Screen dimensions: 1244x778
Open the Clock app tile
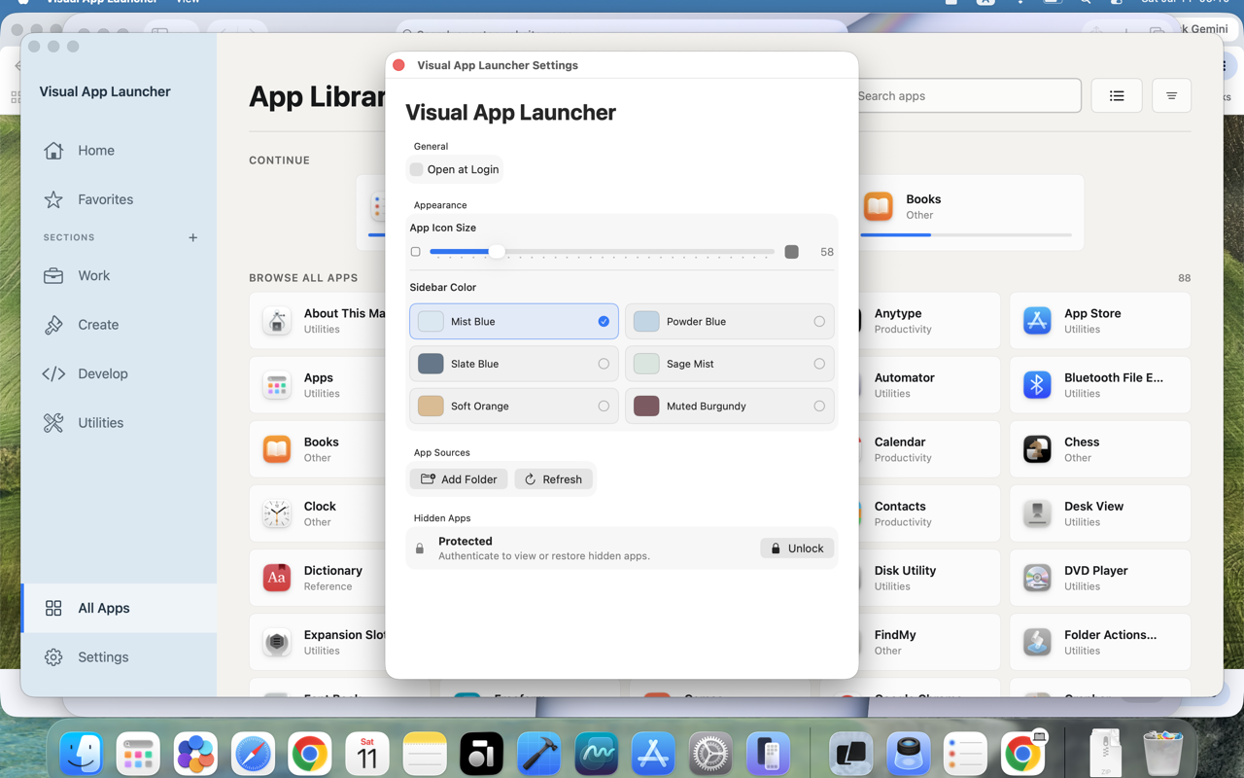tap(319, 513)
